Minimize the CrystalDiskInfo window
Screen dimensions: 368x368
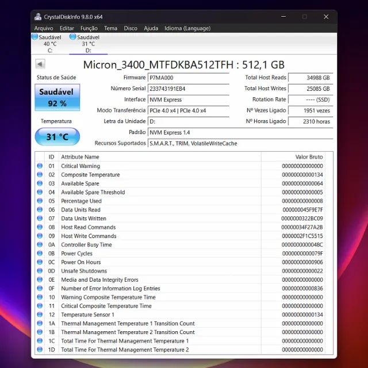[x=283, y=17]
